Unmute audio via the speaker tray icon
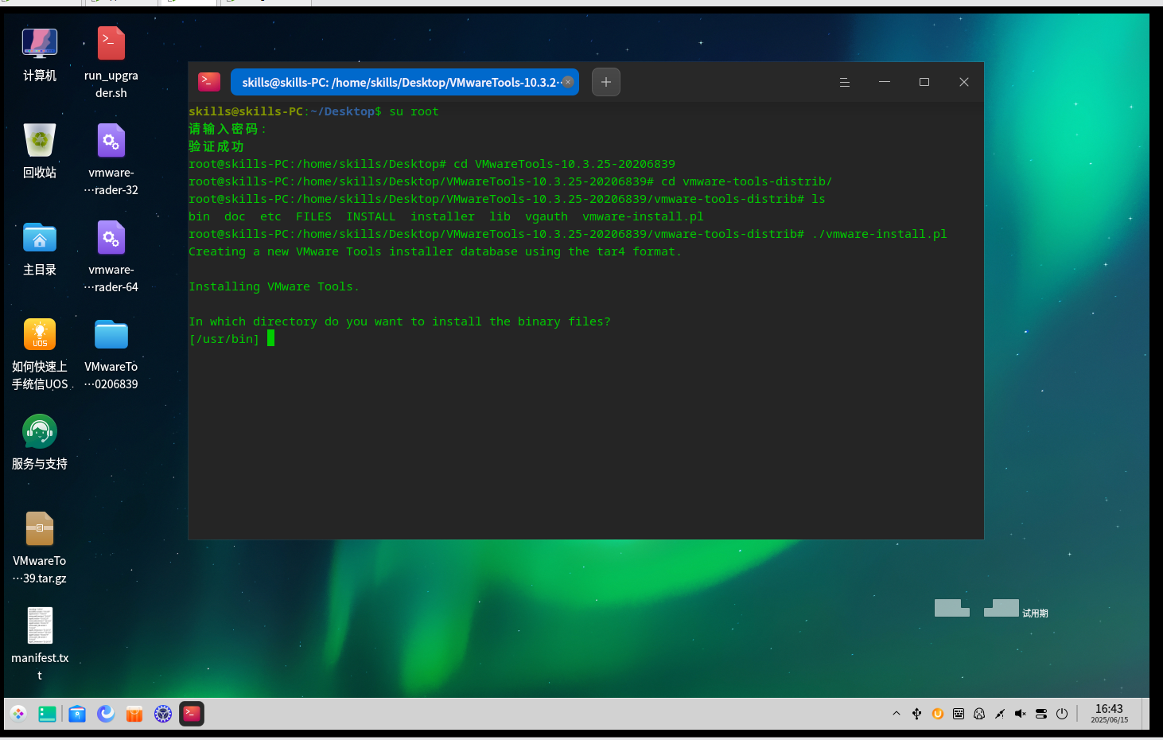Image resolution: width=1163 pixels, height=740 pixels. click(x=1021, y=714)
